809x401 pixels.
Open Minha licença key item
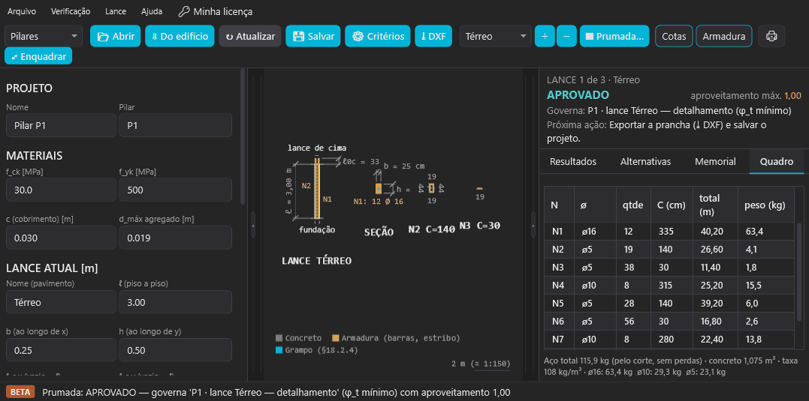click(215, 11)
